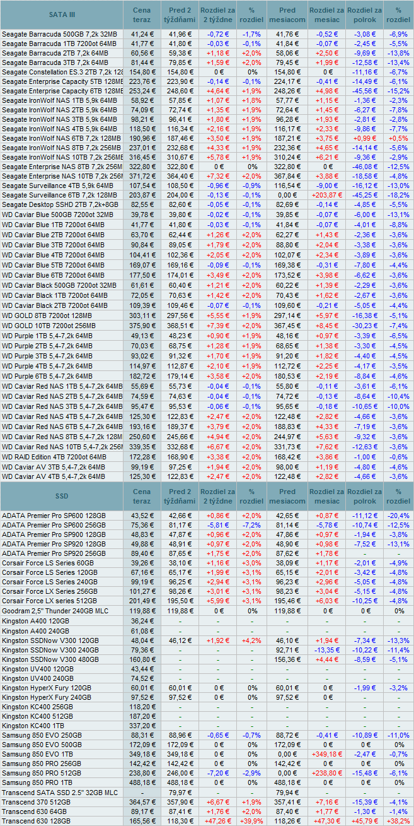Click WD GOLD 10TB 7200ot 256MB
This screenshot has width=414, height=826.
(50, 326)
